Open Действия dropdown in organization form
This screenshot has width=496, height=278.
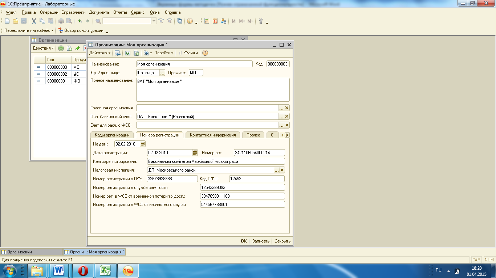tap(100, 53)
